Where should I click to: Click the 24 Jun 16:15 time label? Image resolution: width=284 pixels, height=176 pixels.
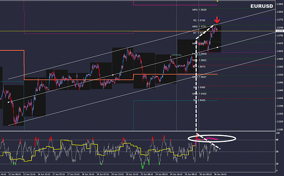click(176, 174)
